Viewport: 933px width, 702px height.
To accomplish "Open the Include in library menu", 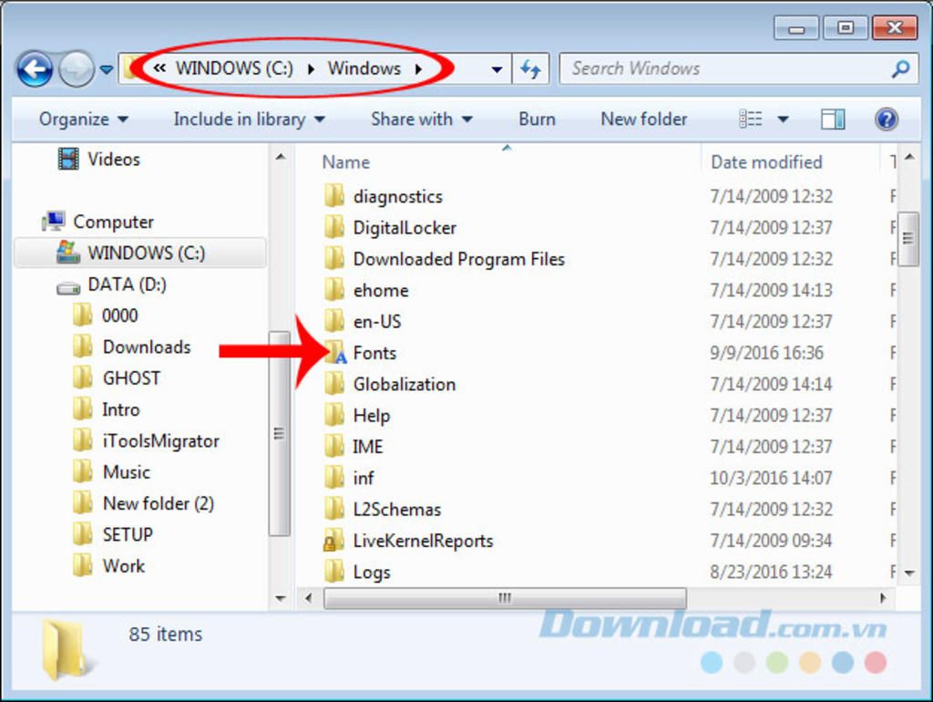I will tap(250, 119).
